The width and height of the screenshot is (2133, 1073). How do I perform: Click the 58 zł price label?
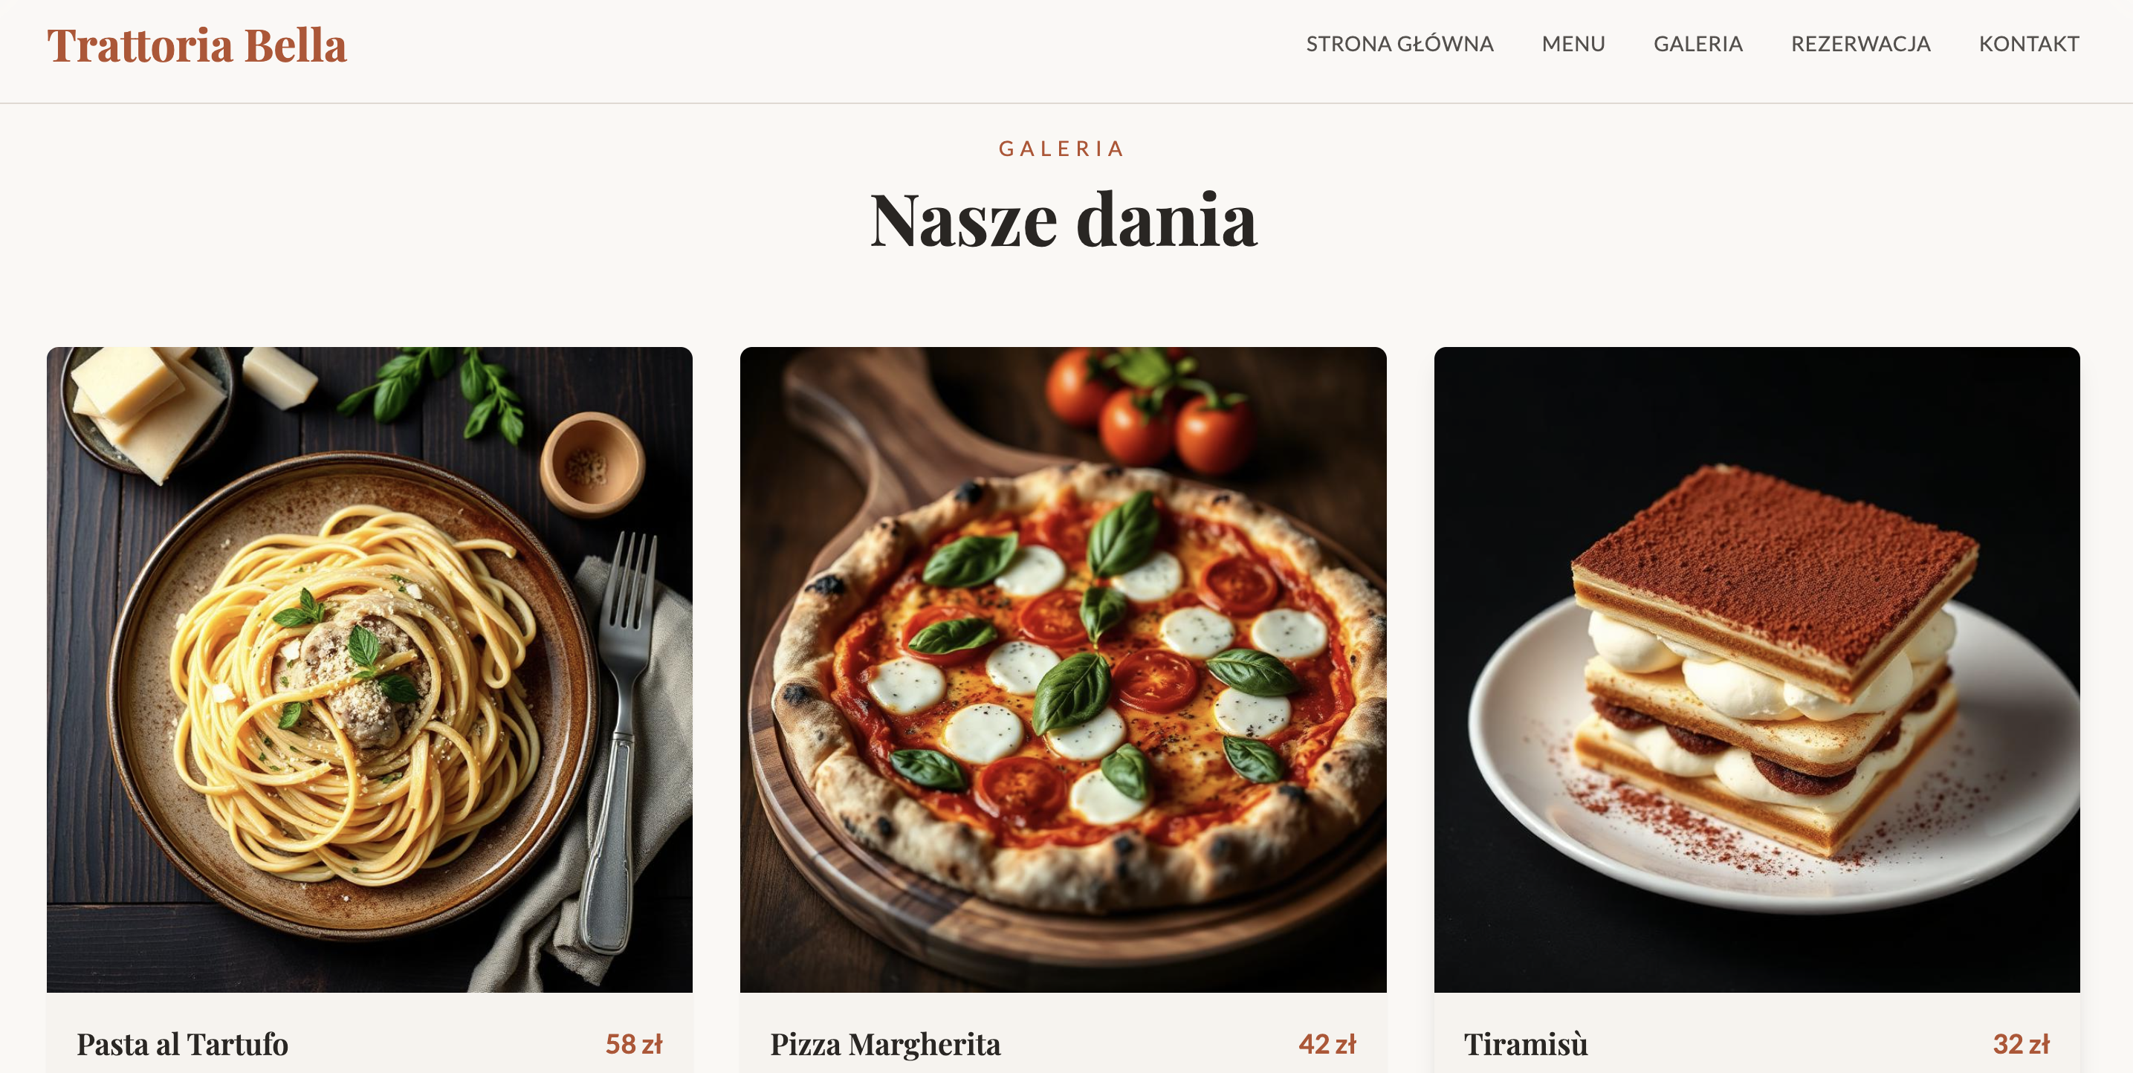634,1044
